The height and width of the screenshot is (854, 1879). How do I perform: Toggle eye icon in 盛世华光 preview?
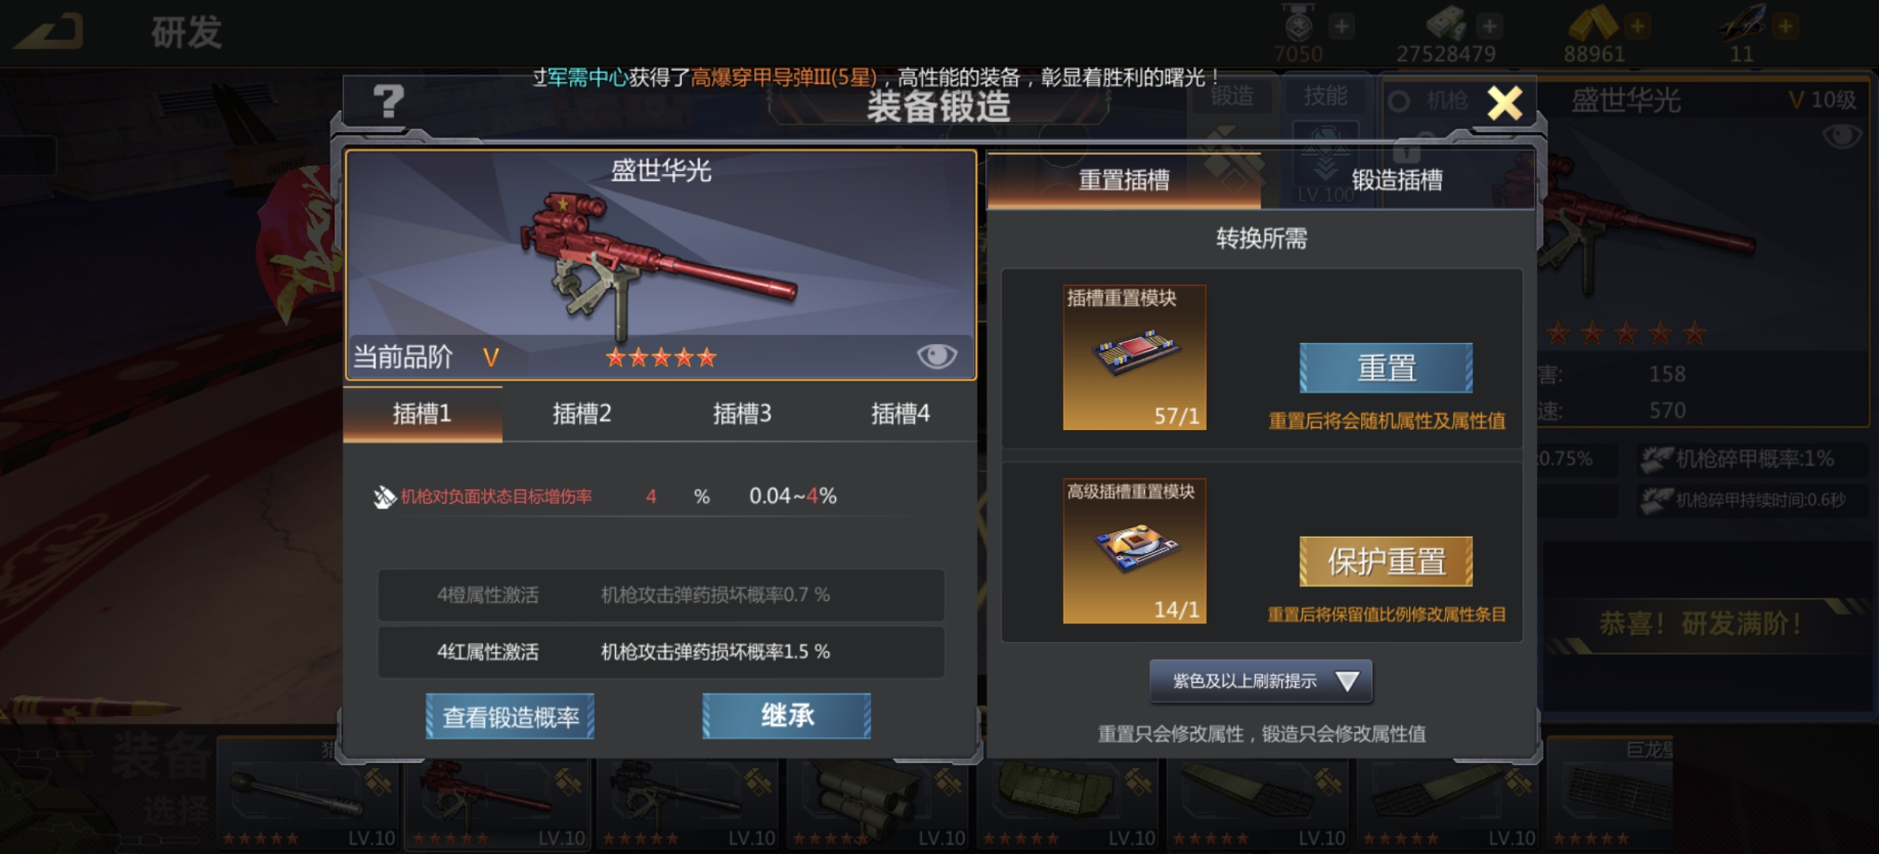[936, 356]
